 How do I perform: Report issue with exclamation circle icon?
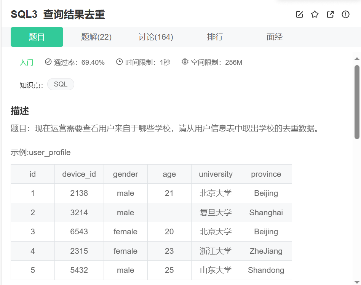[x=345, y=14]
